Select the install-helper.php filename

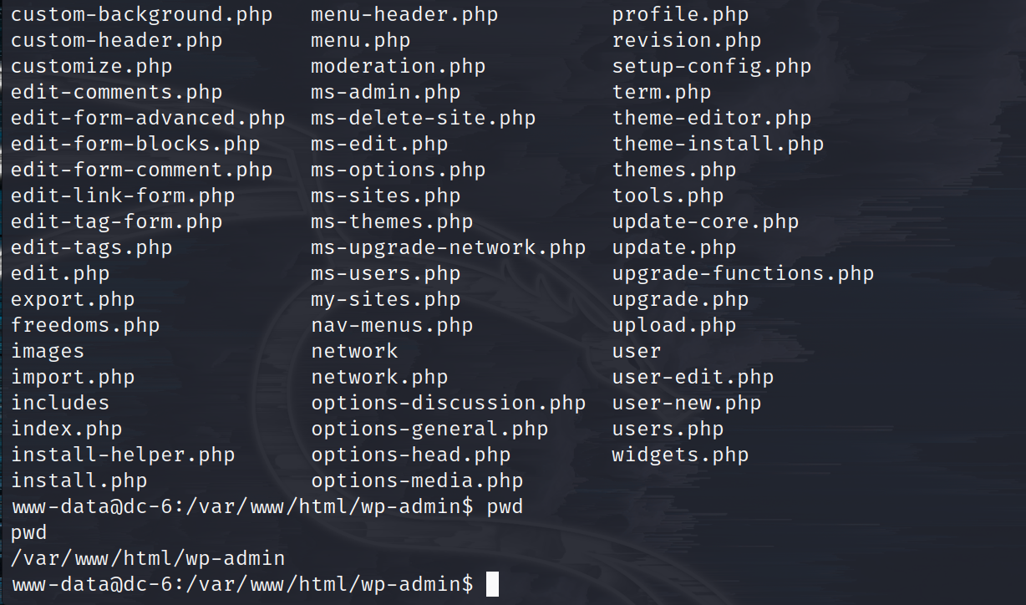(123, 455)
